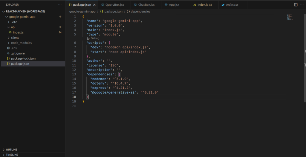Click the split editor right icon
The image size is (306, 157).
296,5
